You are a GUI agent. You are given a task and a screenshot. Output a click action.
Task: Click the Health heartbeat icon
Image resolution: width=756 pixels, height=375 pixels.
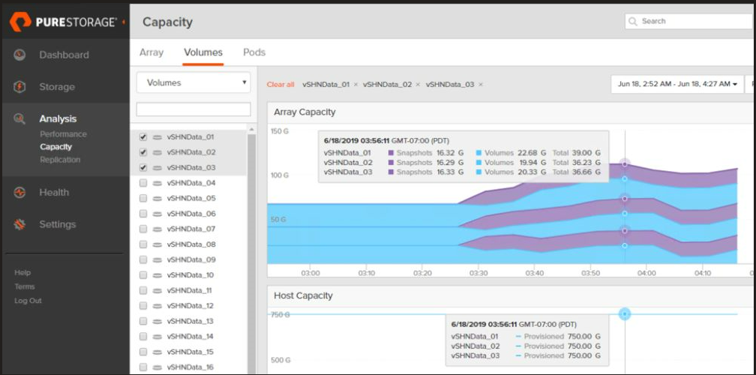pyautogui.click(x=19, y=192)
